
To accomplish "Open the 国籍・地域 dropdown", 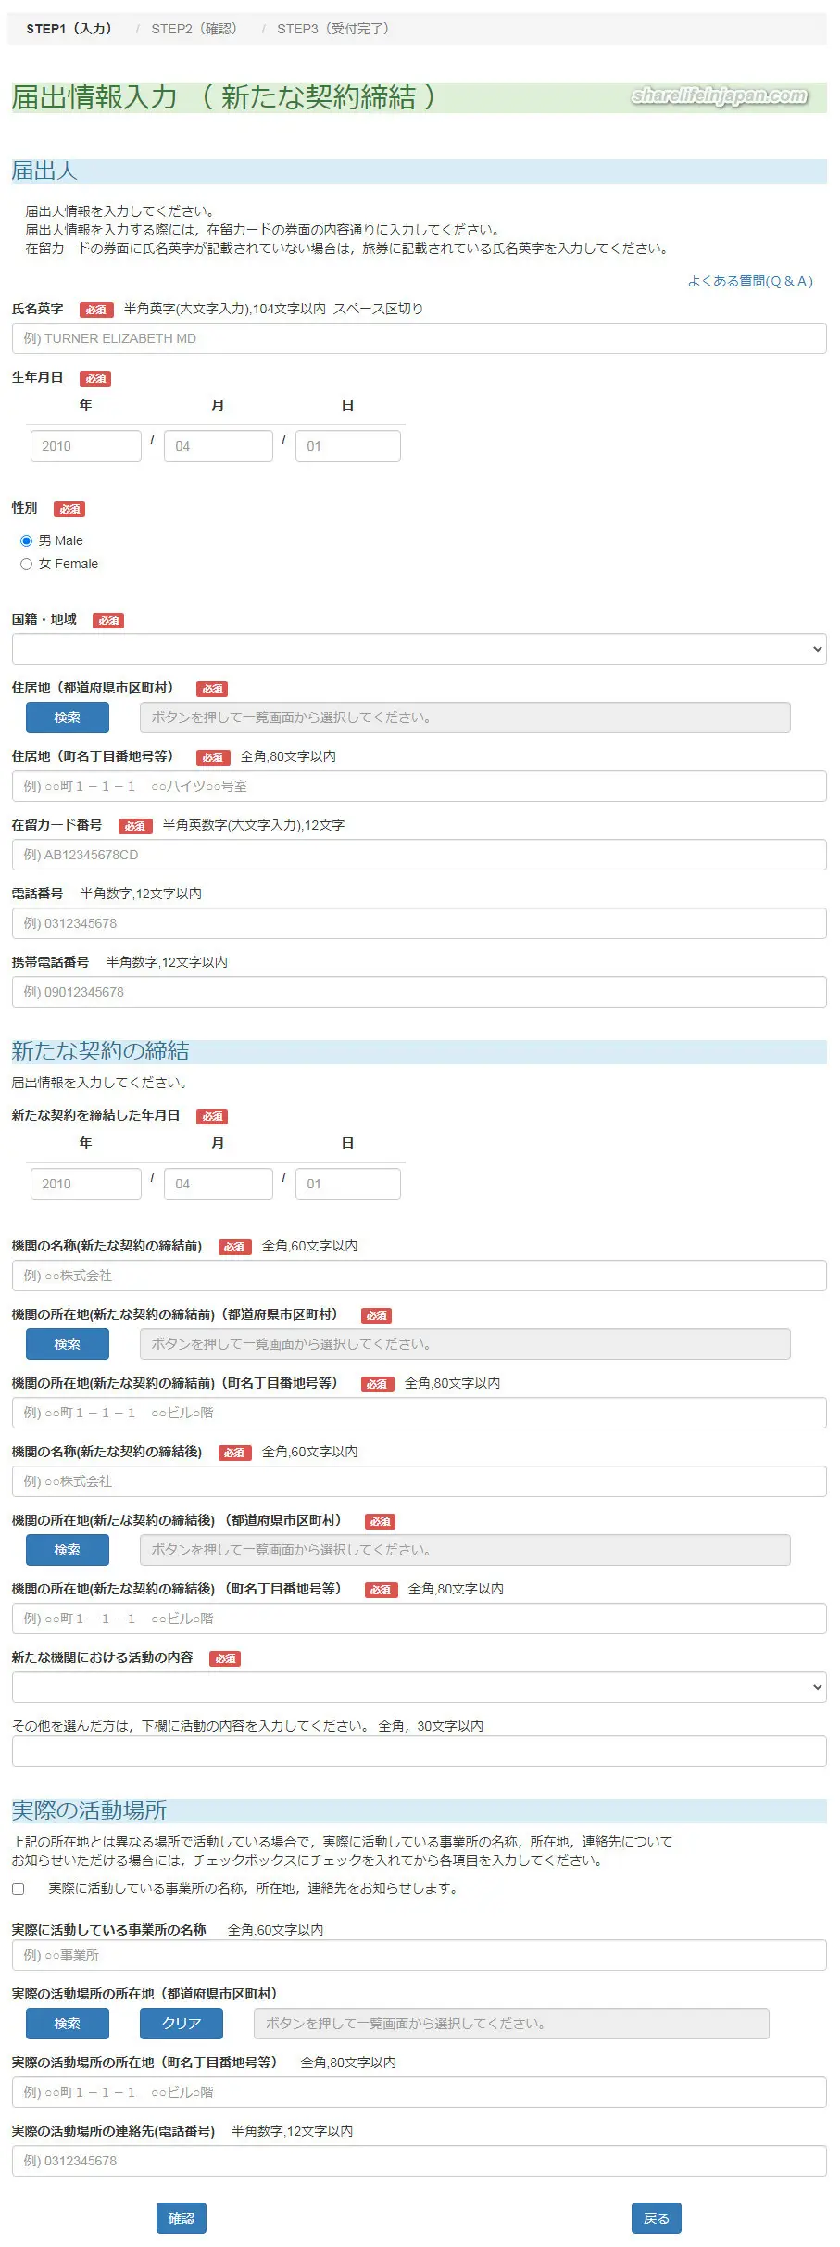I will pyautogui.click(x=419, y=649).
